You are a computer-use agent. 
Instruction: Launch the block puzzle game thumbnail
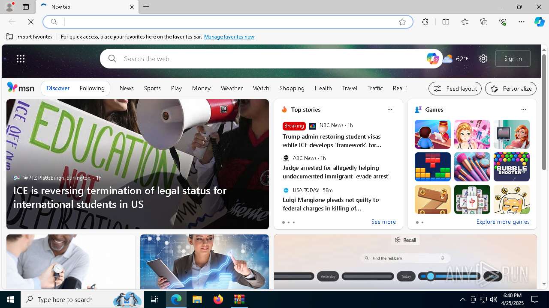coord(433,167)
